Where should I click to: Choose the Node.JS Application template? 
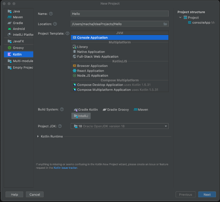coord(120,76)
